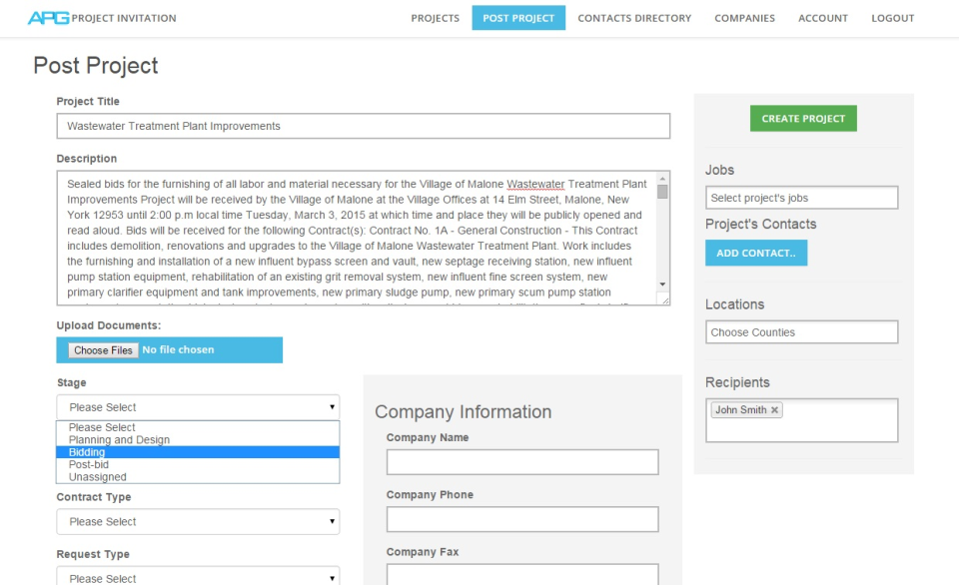
Task: Open the Post Project nav tab
Action: tap(518, 18)
